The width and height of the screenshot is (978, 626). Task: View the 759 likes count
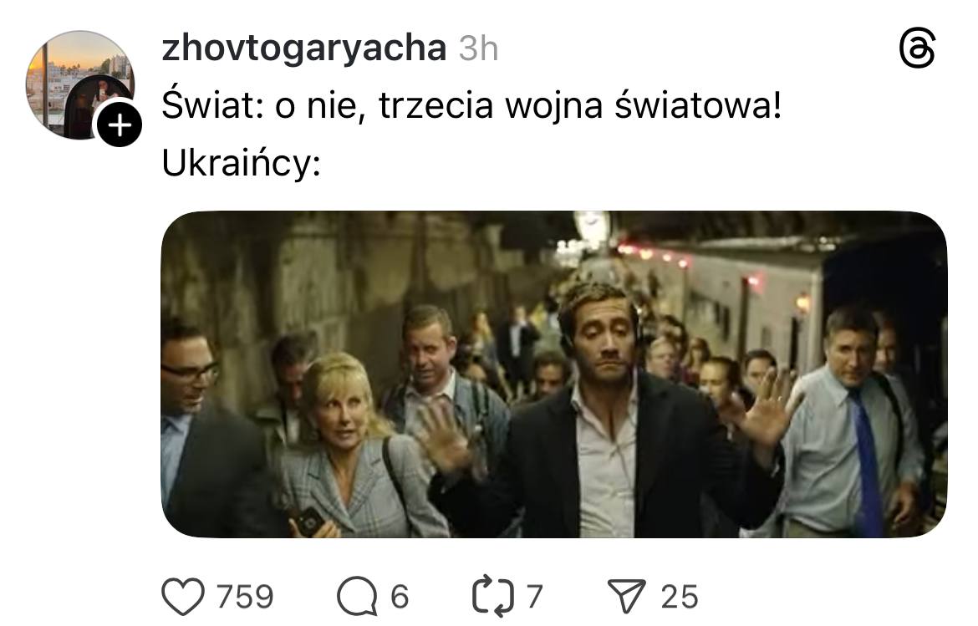245,597
